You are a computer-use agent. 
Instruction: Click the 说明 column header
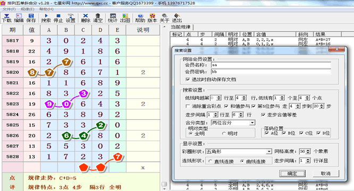click(x=143, y=30)
